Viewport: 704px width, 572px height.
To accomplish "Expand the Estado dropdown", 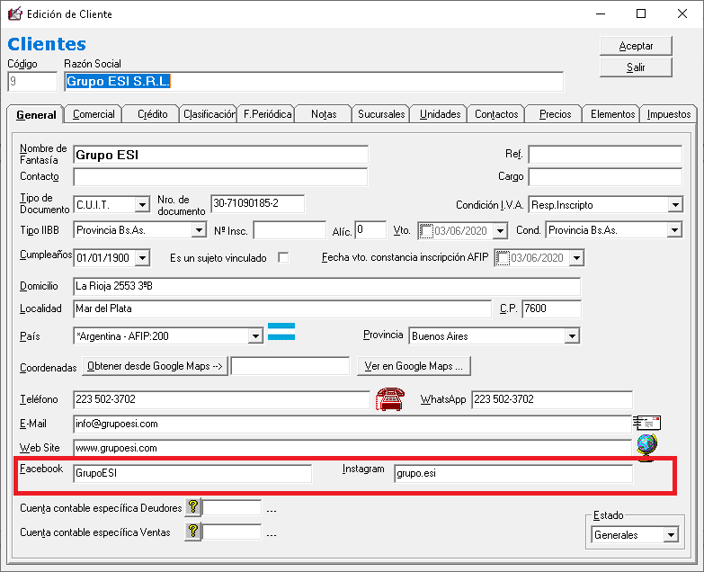I will [x=670, y=535].
